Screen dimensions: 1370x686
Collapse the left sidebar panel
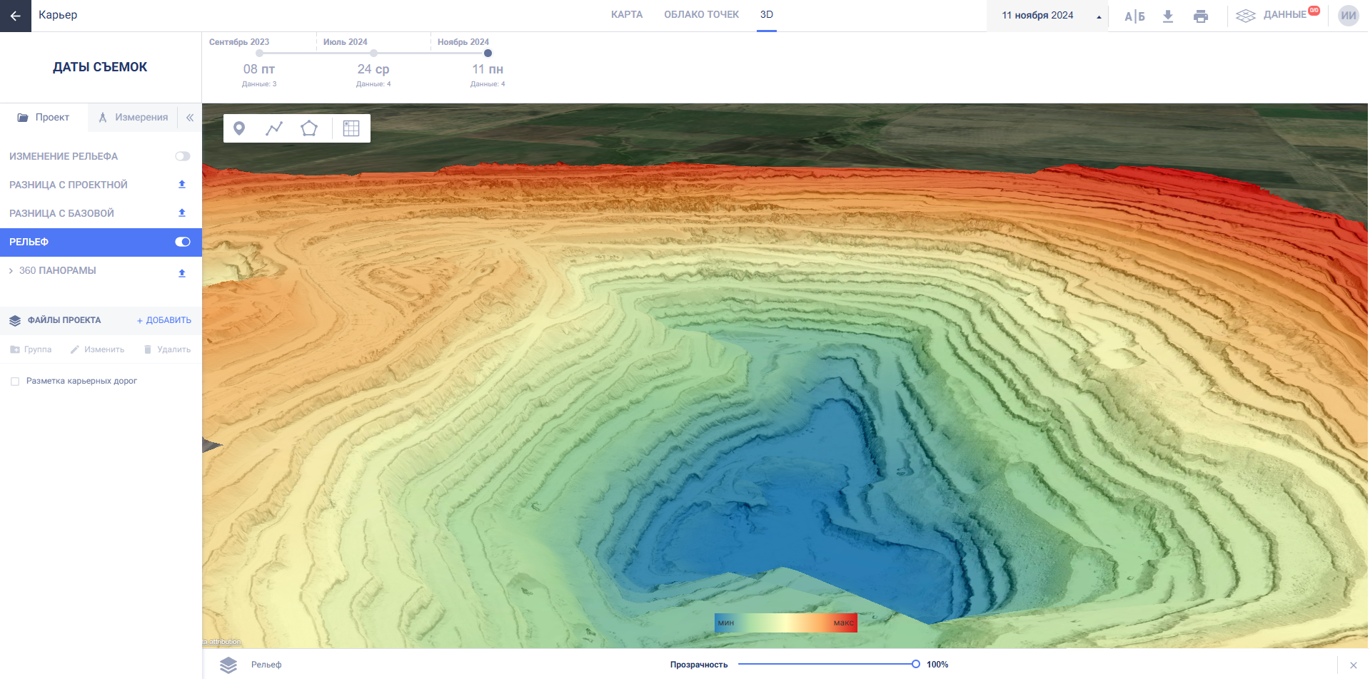pos(190,118)
